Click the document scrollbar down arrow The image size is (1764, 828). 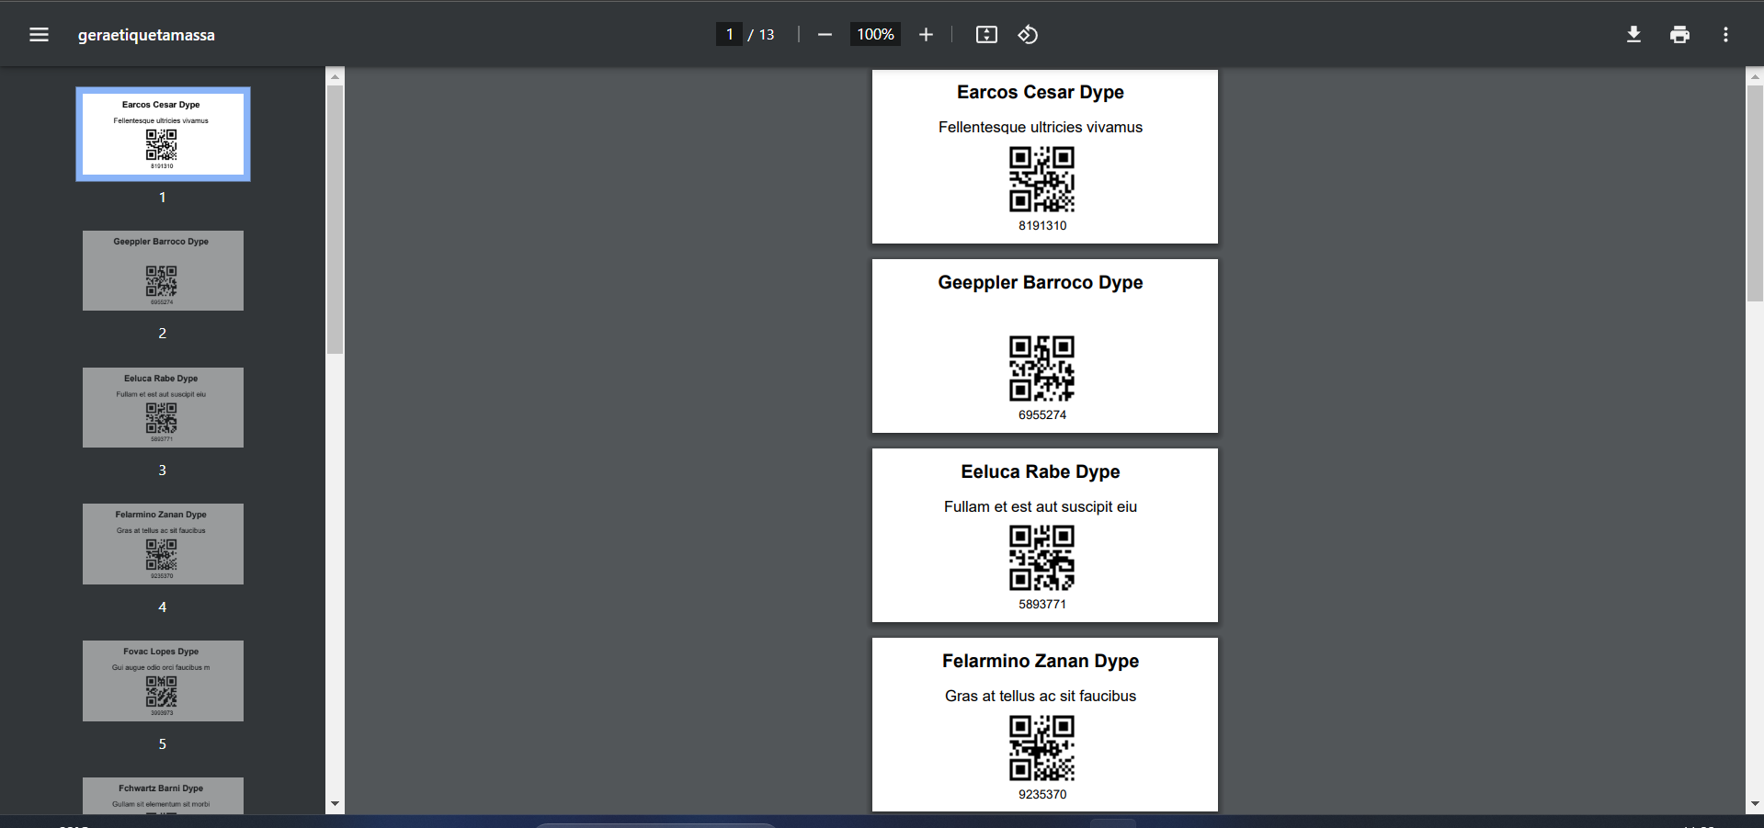pos(1755,804)
